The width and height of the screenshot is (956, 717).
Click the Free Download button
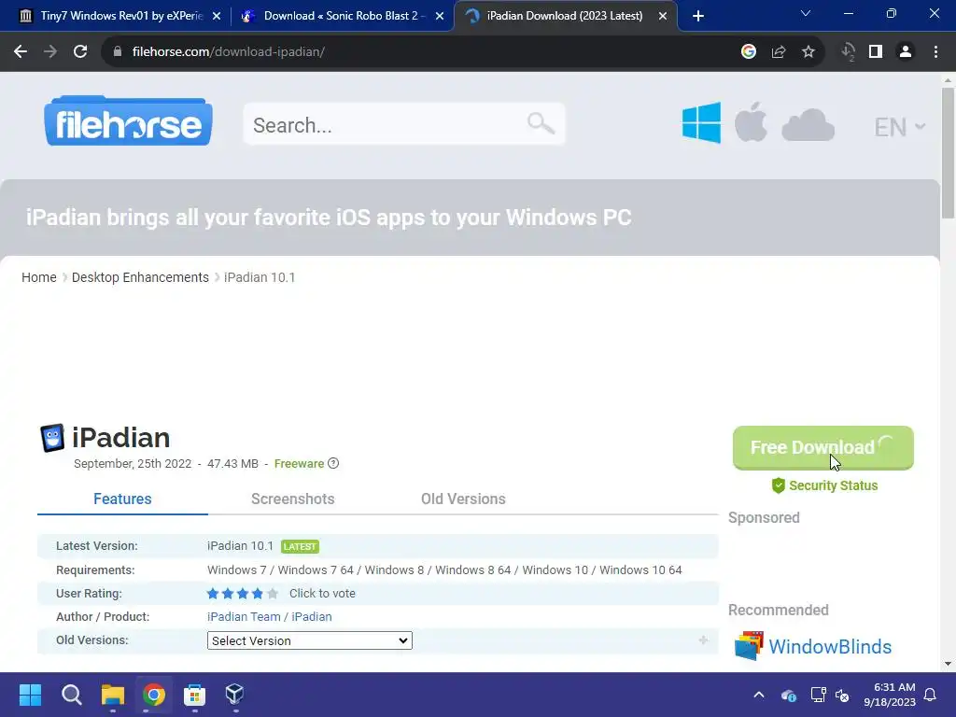(823, 447)
